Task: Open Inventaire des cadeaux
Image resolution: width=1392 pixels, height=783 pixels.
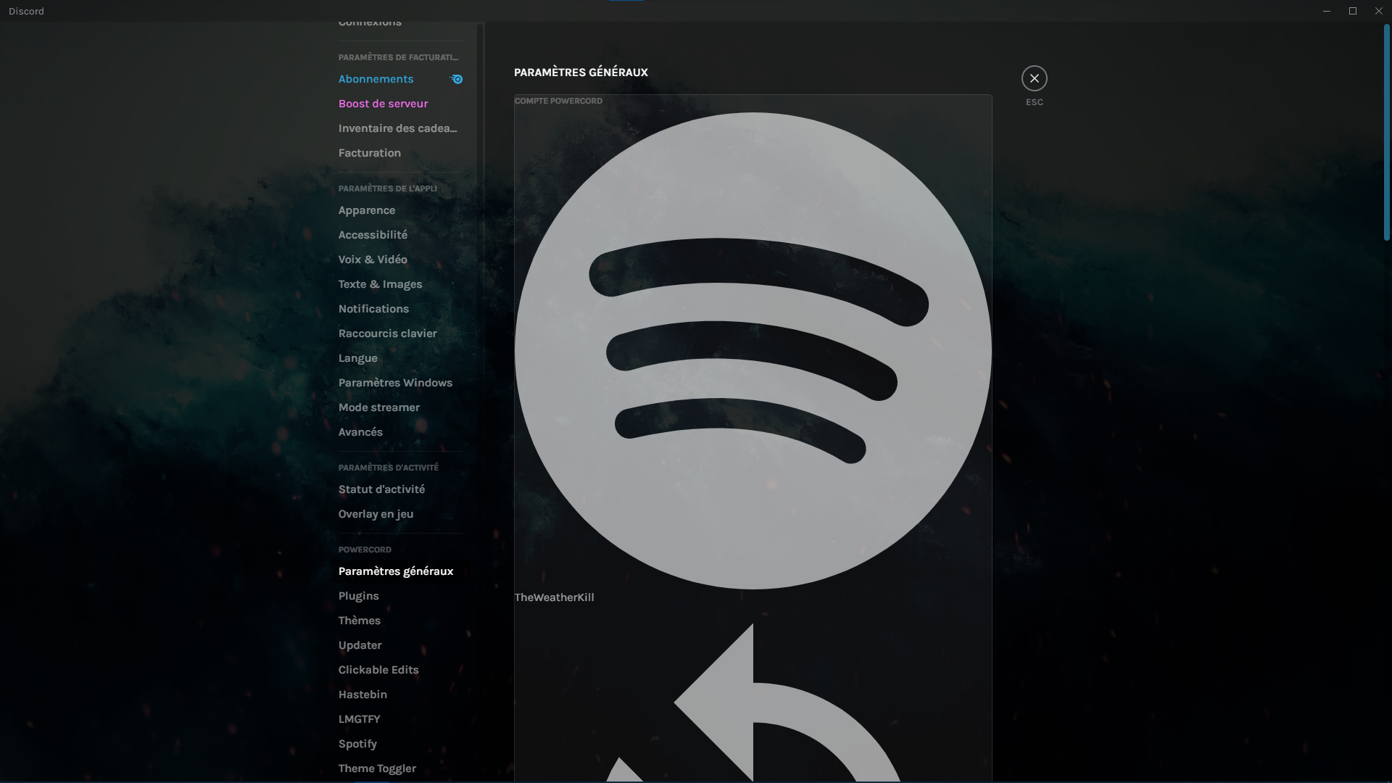Action: [400, 128]
